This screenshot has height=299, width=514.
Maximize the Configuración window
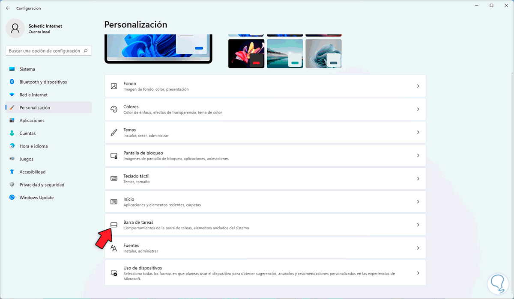coord(491,6)
